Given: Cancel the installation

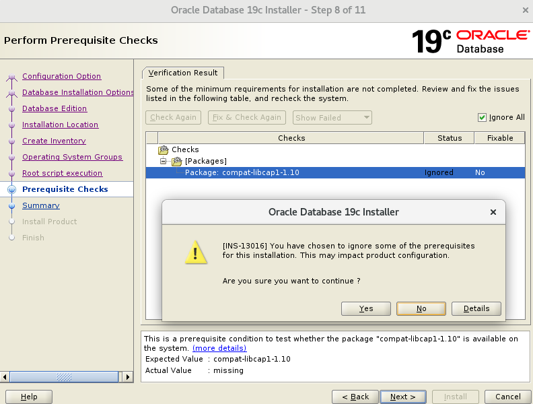Looking at the screenshot, I should 508,397.
